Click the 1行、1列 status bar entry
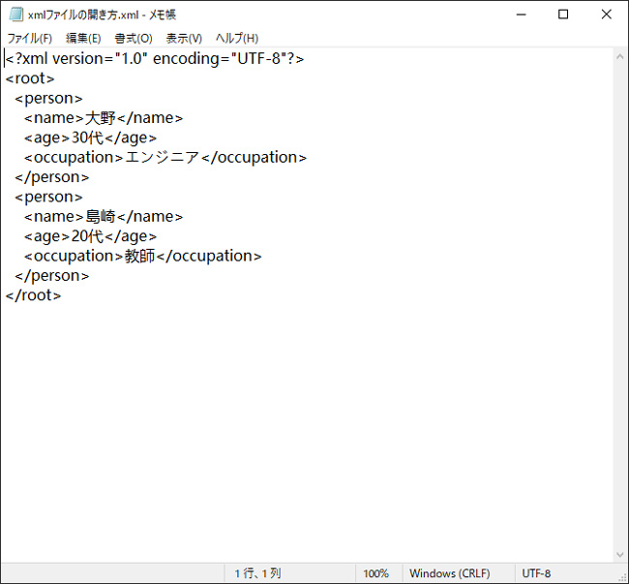Screen dimensions: 629x584 258,573
